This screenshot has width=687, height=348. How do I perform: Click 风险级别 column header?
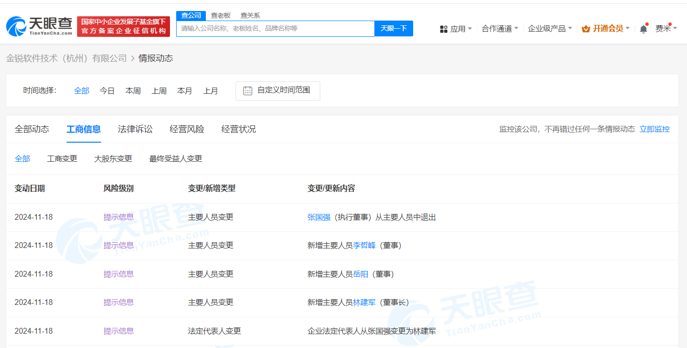(x=119, y=189)
